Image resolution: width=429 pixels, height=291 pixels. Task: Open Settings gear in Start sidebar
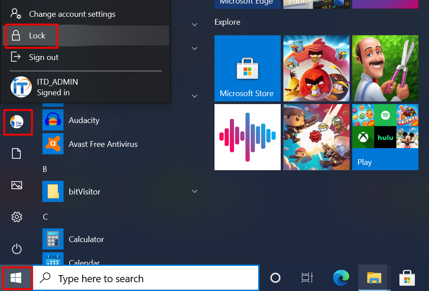pyautogui.click(x=17, y=217)
